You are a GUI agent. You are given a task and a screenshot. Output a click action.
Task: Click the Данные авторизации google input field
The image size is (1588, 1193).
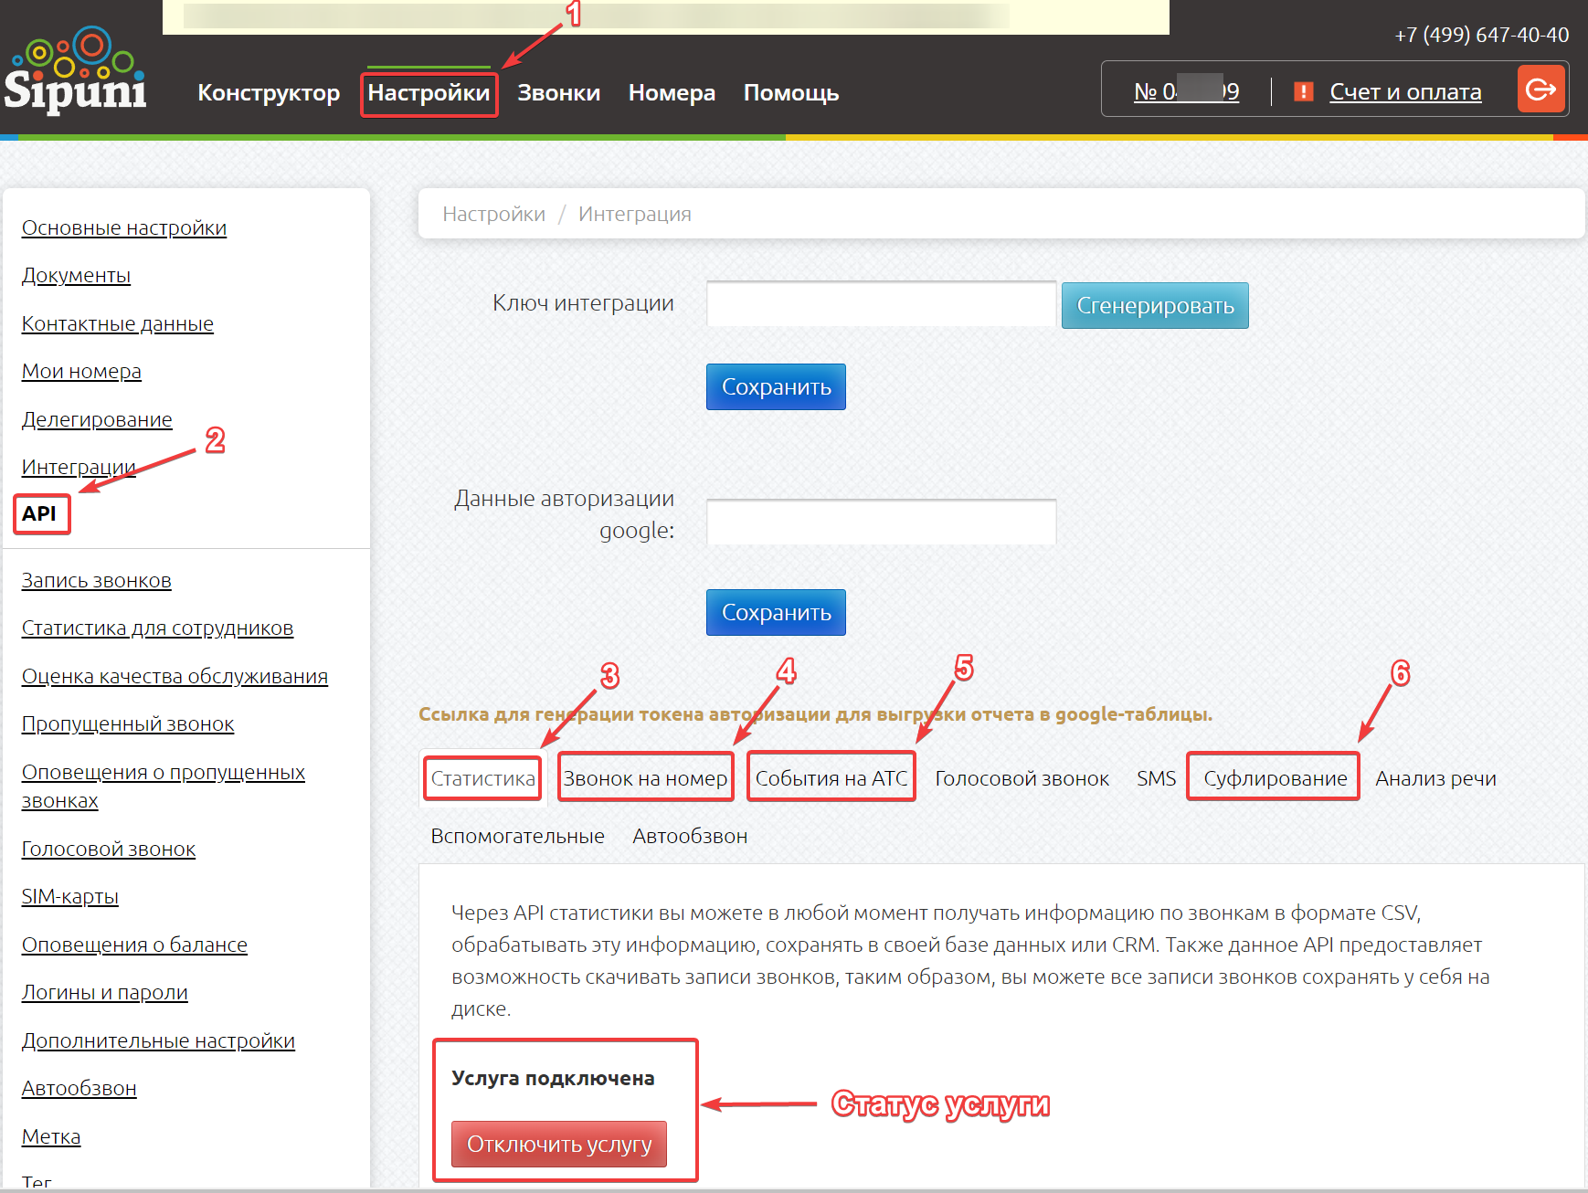(881, 523)
